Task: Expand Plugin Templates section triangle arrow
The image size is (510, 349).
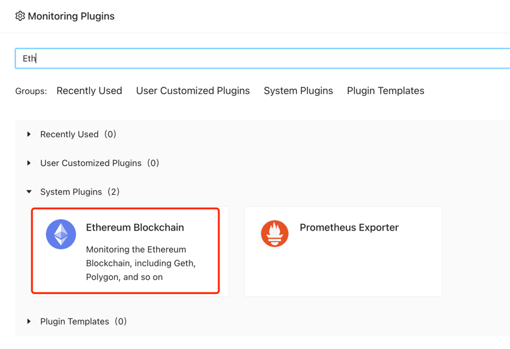Action: [x=29, y=321]
